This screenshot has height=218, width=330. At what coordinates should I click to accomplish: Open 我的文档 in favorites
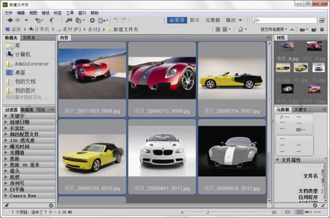click(x=21, y=81)
